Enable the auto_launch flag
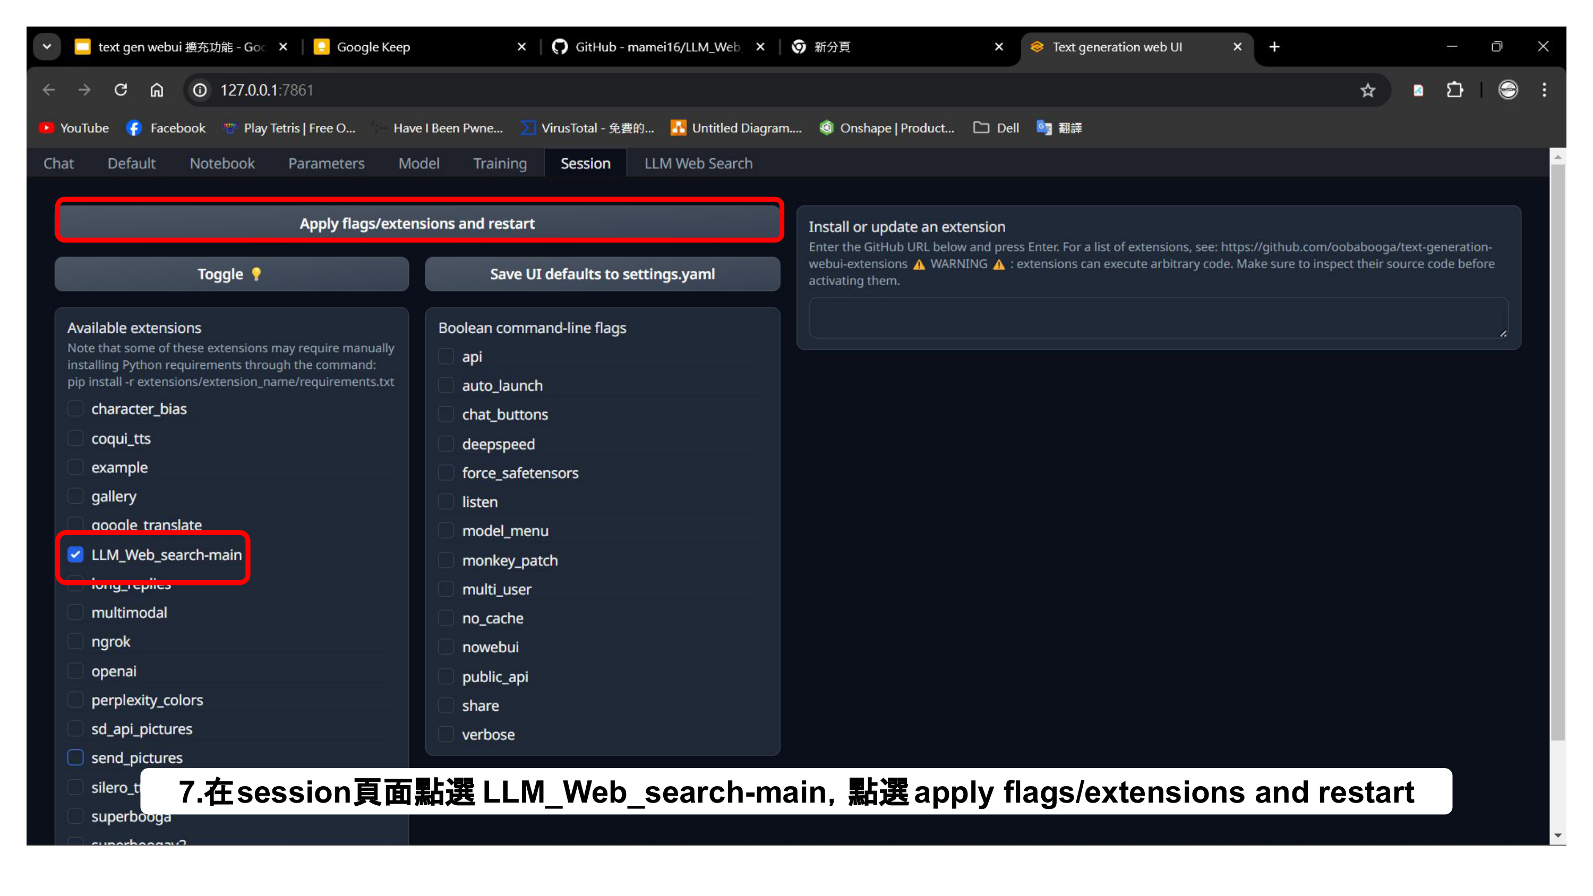 [x=446, y=385]
